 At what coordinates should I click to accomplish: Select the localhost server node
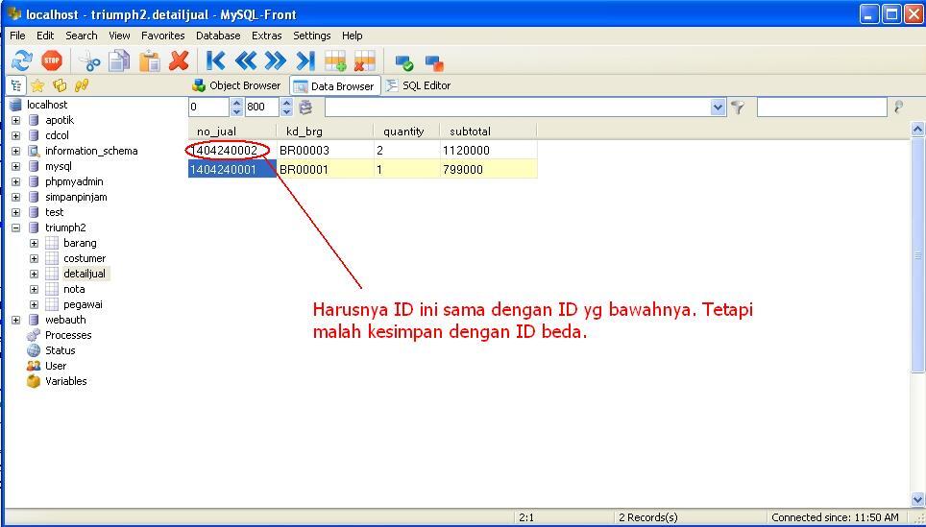tap(47, 105)
